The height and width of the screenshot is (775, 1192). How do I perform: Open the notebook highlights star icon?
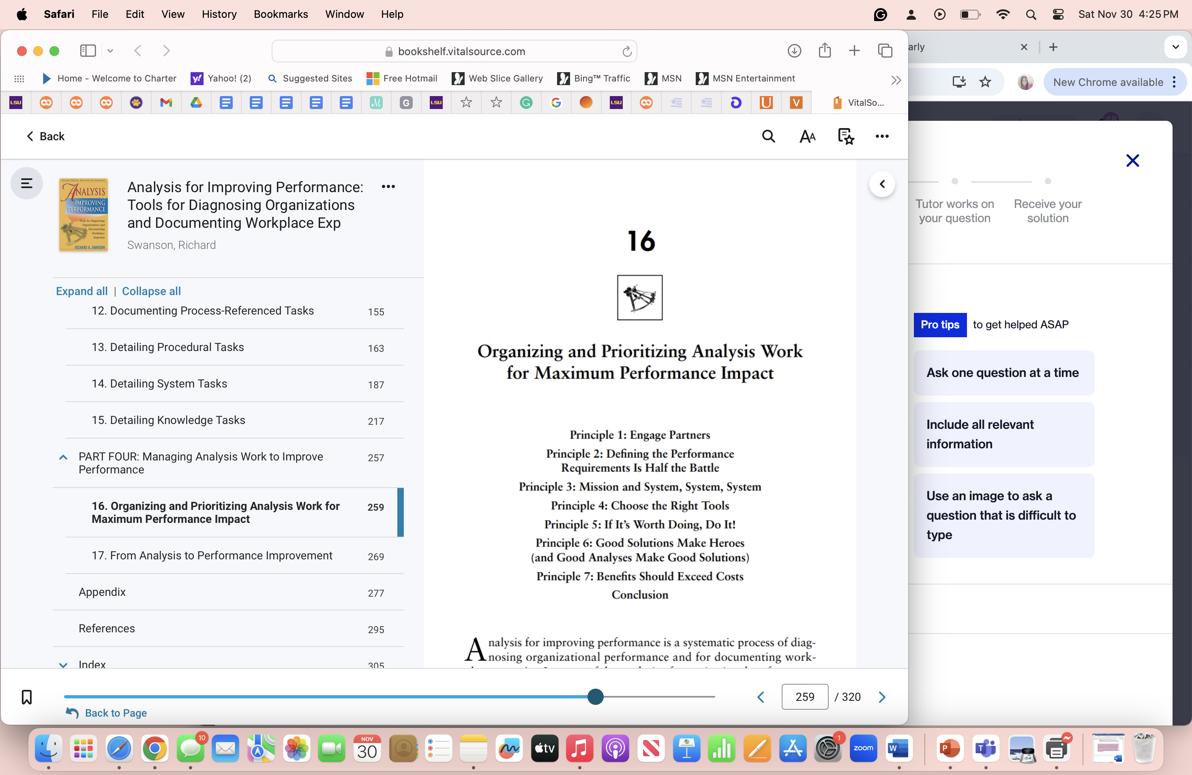846,136
